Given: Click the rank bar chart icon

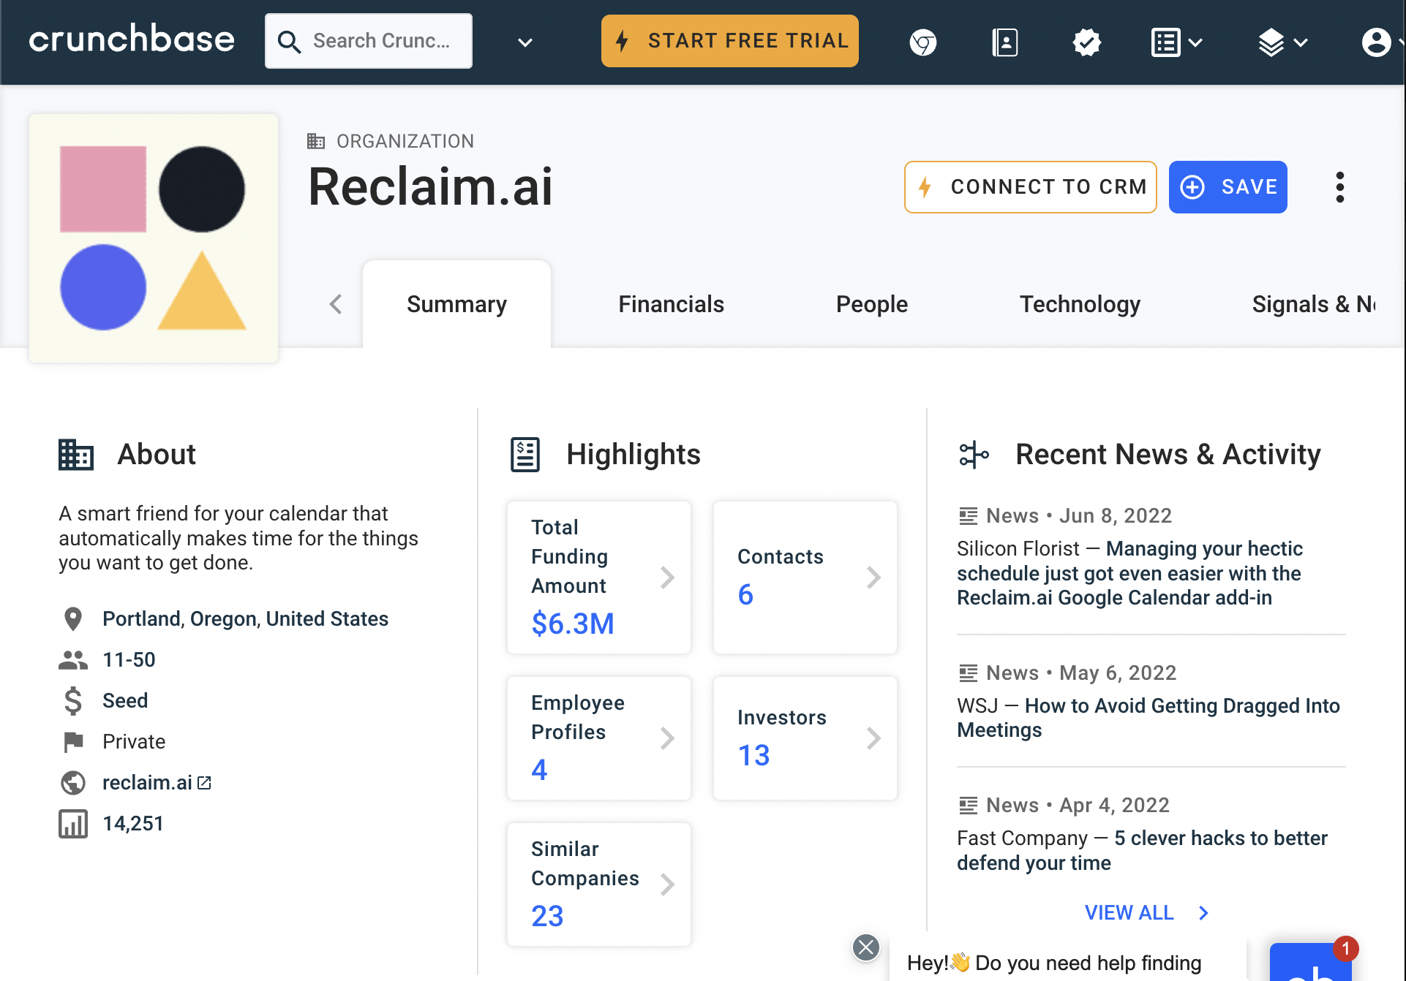Looking at the screenshot, I should pos(73,824).
